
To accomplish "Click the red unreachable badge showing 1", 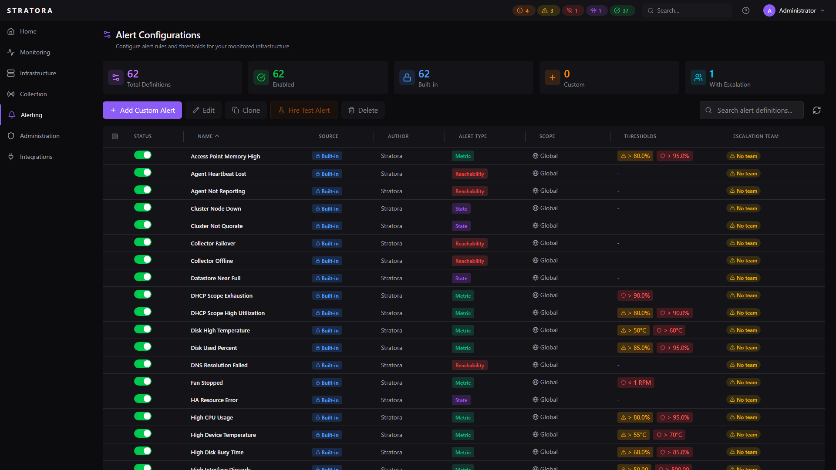I will [x=573, y=10].
